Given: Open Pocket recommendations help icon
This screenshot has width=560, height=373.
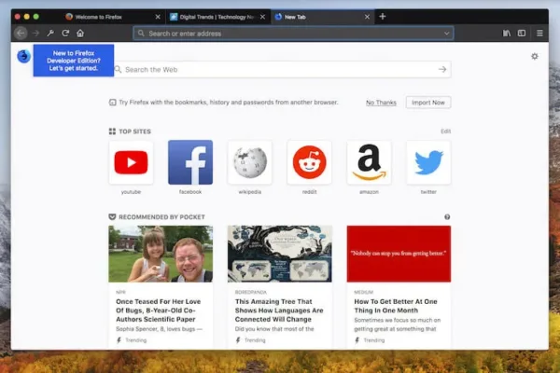Looking at the screenshot, I should pyautogui.click(x=447, y=217).
